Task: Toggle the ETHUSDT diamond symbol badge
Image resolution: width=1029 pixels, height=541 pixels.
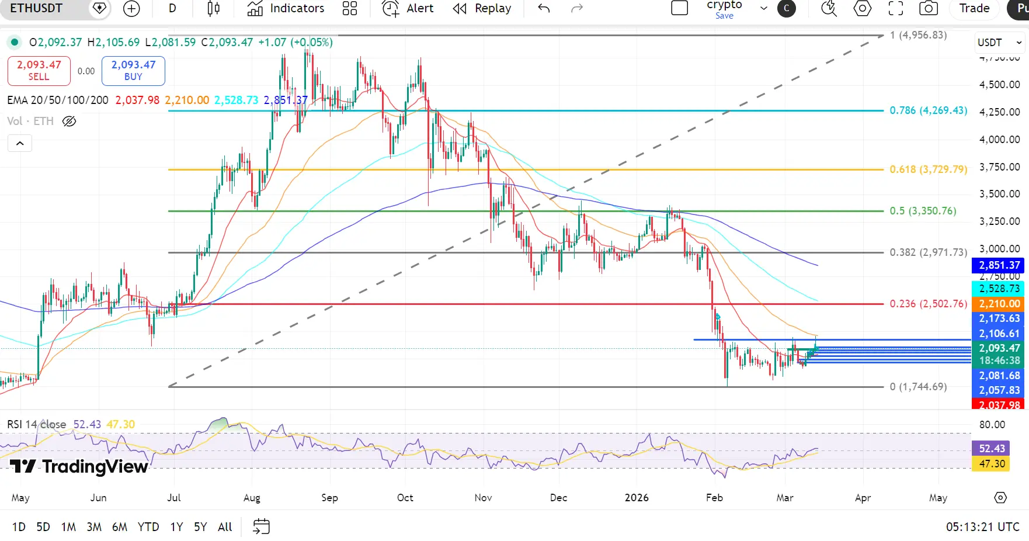Action: 100,8
